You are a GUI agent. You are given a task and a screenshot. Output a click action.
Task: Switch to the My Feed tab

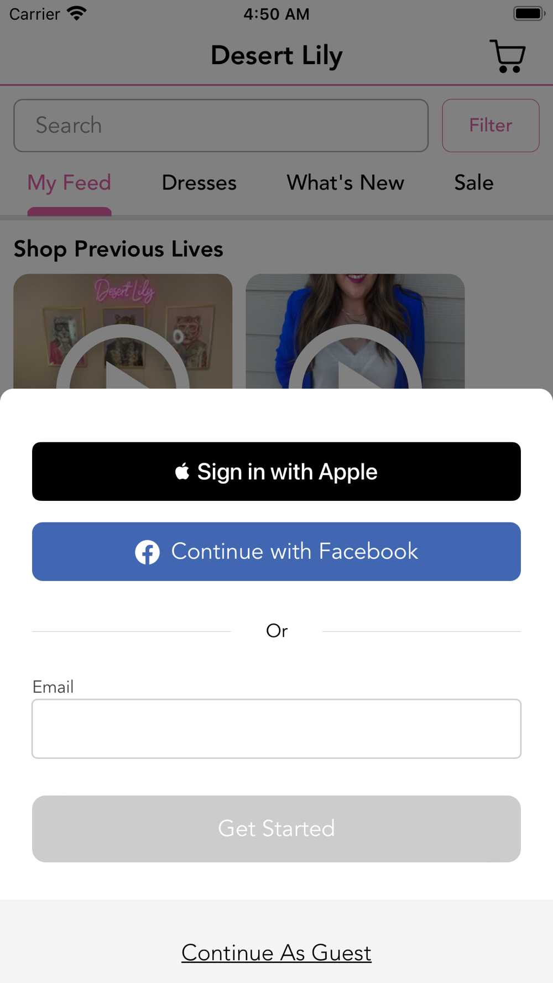point(69,183)
